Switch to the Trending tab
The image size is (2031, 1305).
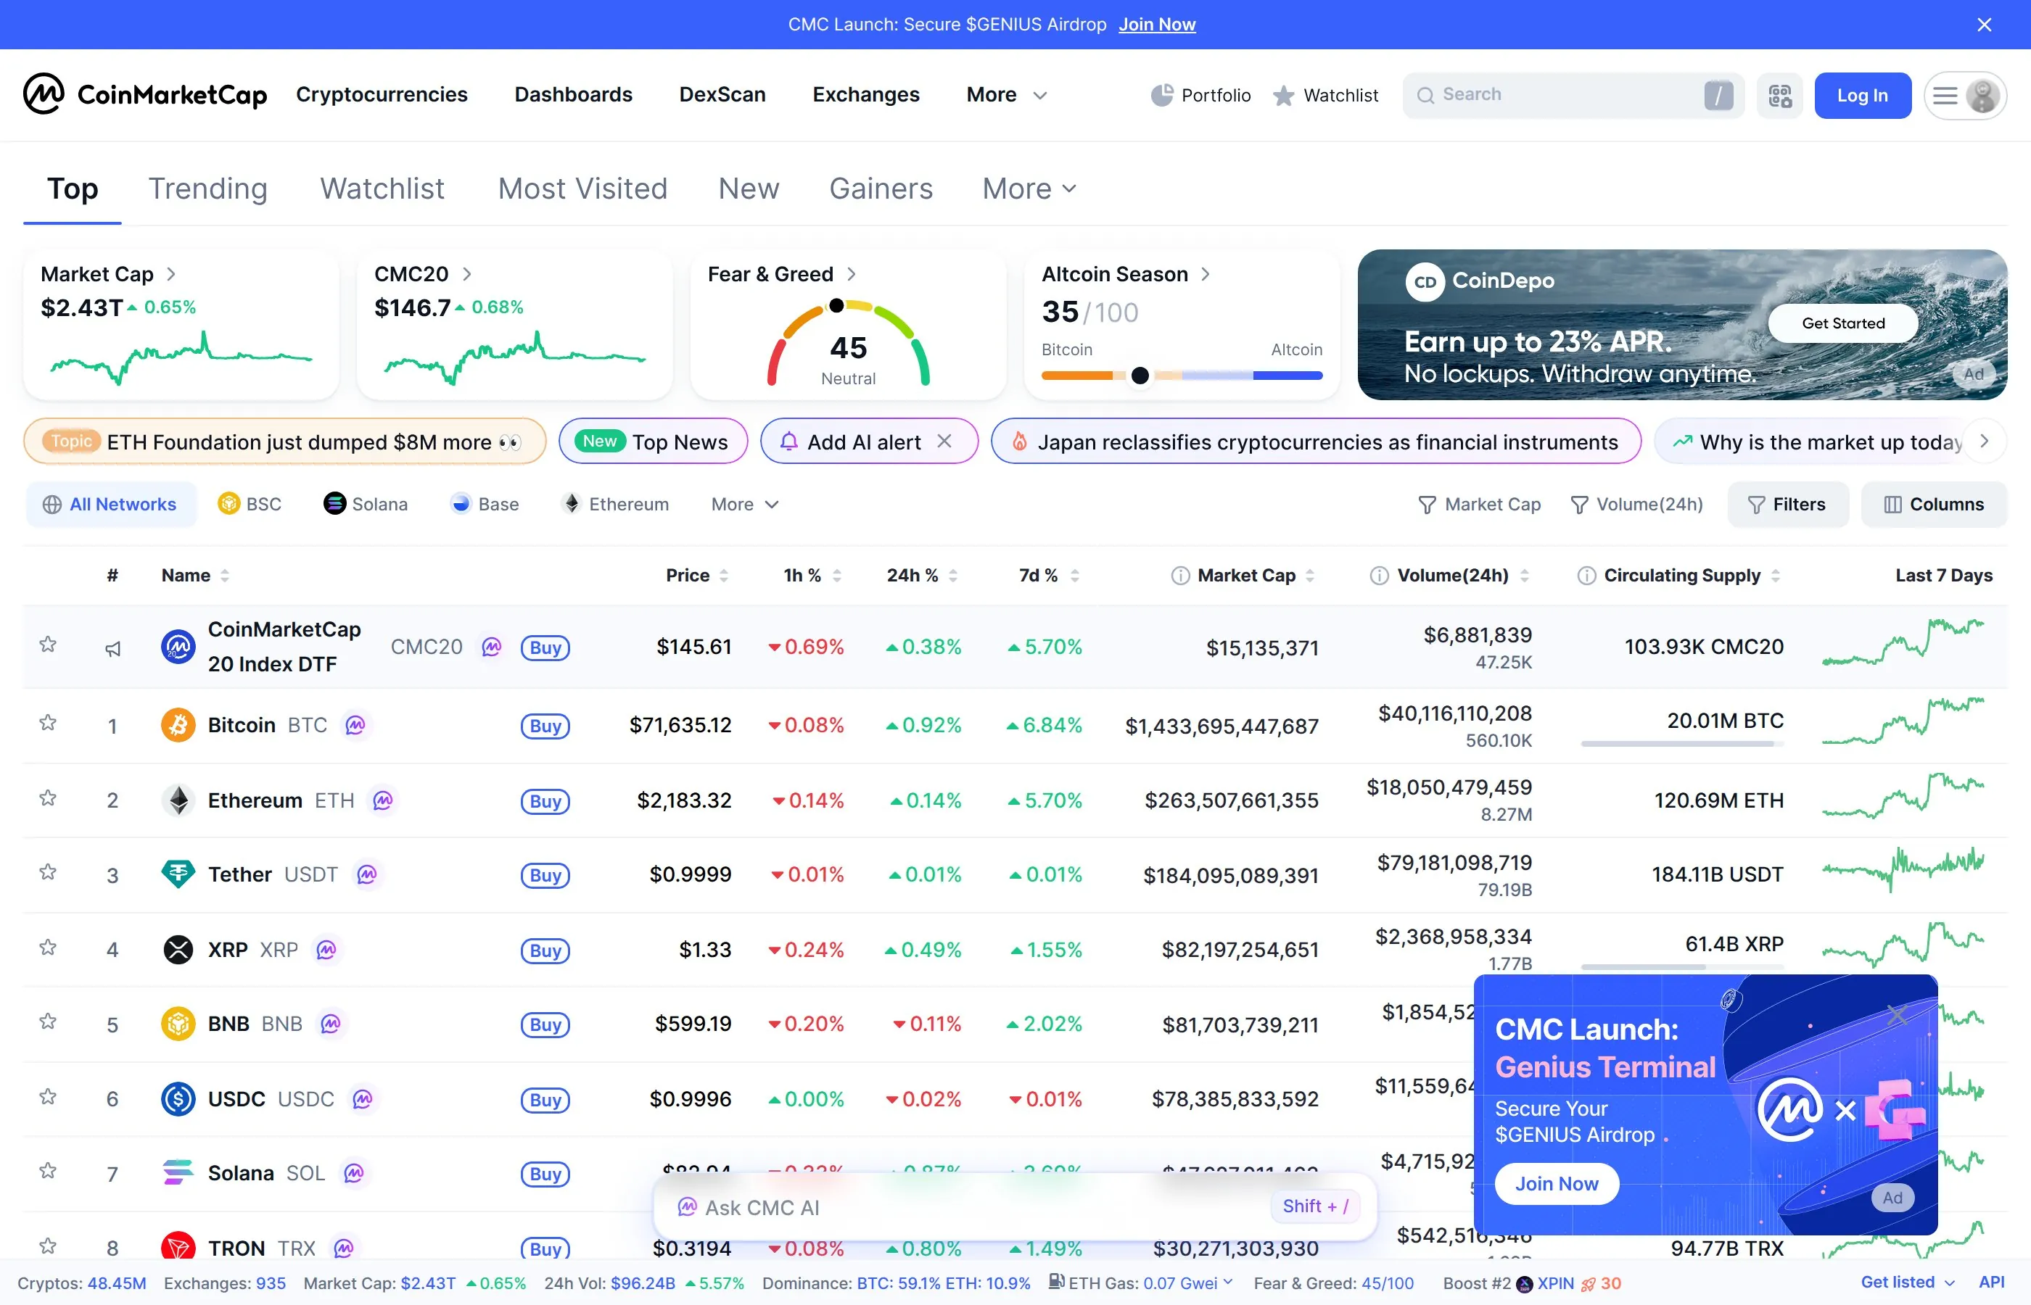[207, 188]
